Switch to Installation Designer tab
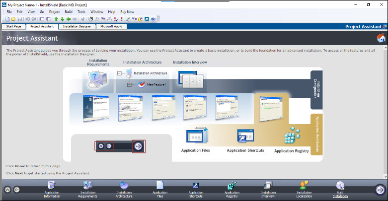388x201 pixels. [77, 26]
